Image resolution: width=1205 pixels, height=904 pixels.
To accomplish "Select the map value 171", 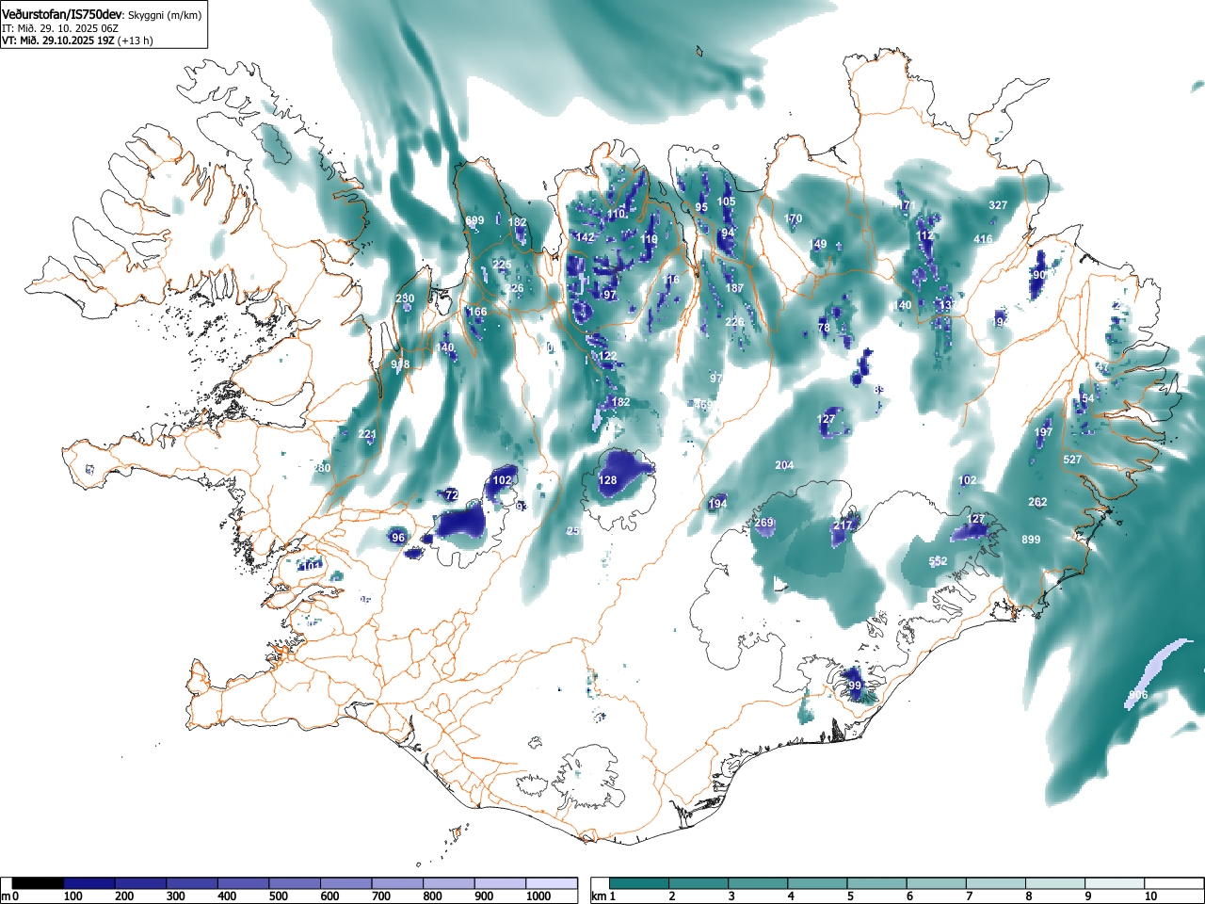I will (x=906, y=205).
